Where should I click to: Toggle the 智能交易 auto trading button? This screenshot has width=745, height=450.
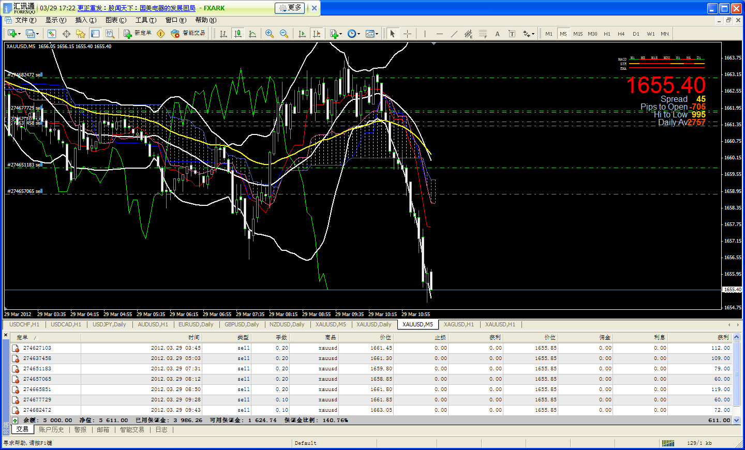click(x=188, y=34)
